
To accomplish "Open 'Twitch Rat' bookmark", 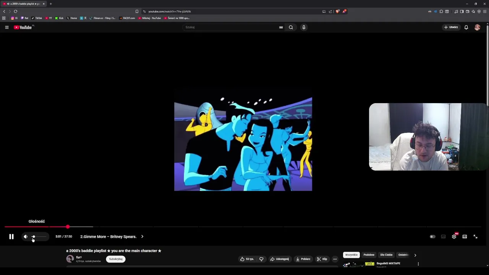I will [x=24, y=18].
